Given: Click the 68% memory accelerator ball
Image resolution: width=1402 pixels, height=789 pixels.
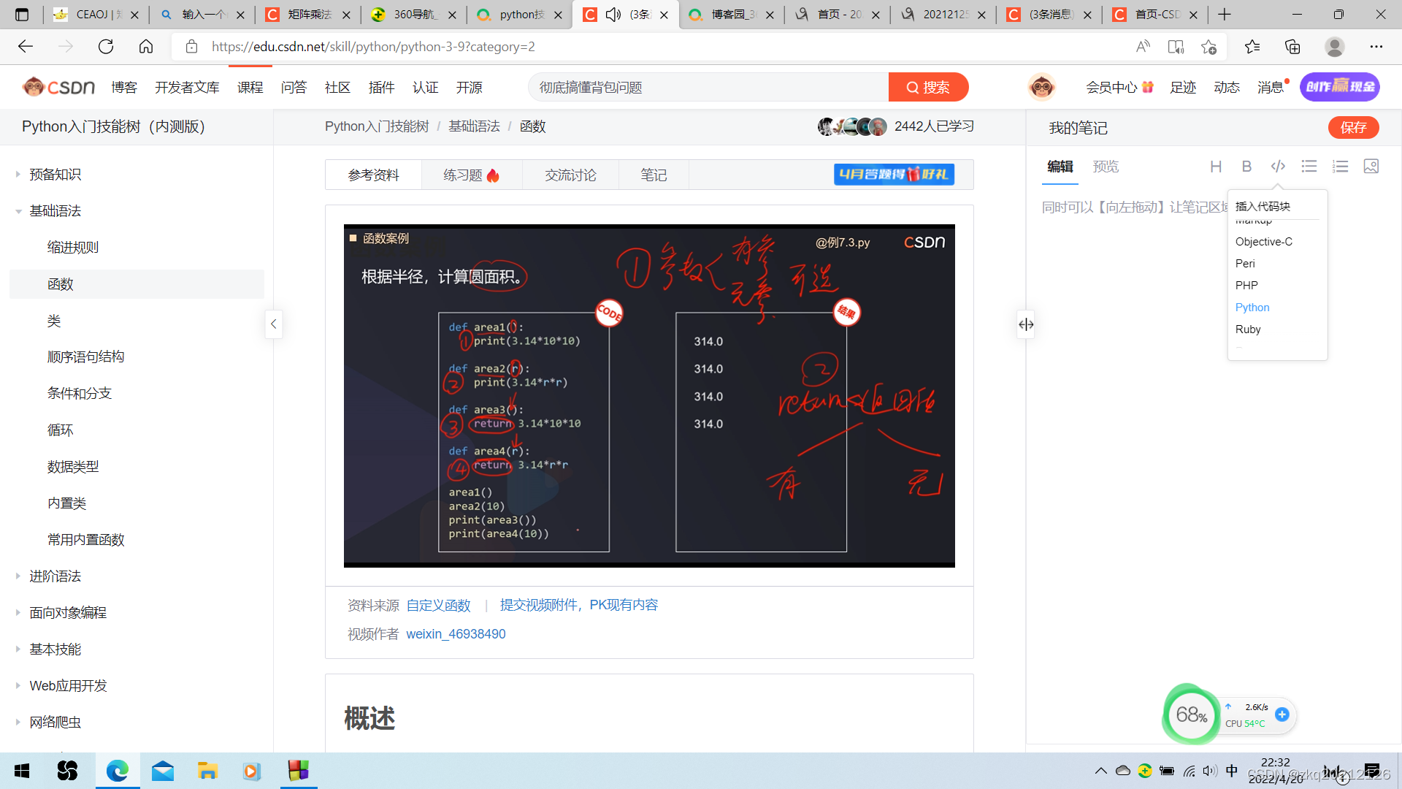Looking at the screenshot, I should point(1191,714).
